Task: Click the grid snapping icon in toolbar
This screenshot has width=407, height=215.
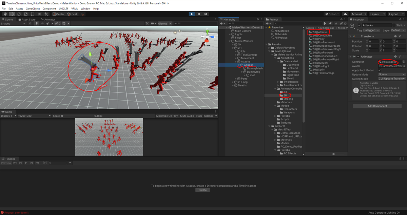Action: click(83, 14)
